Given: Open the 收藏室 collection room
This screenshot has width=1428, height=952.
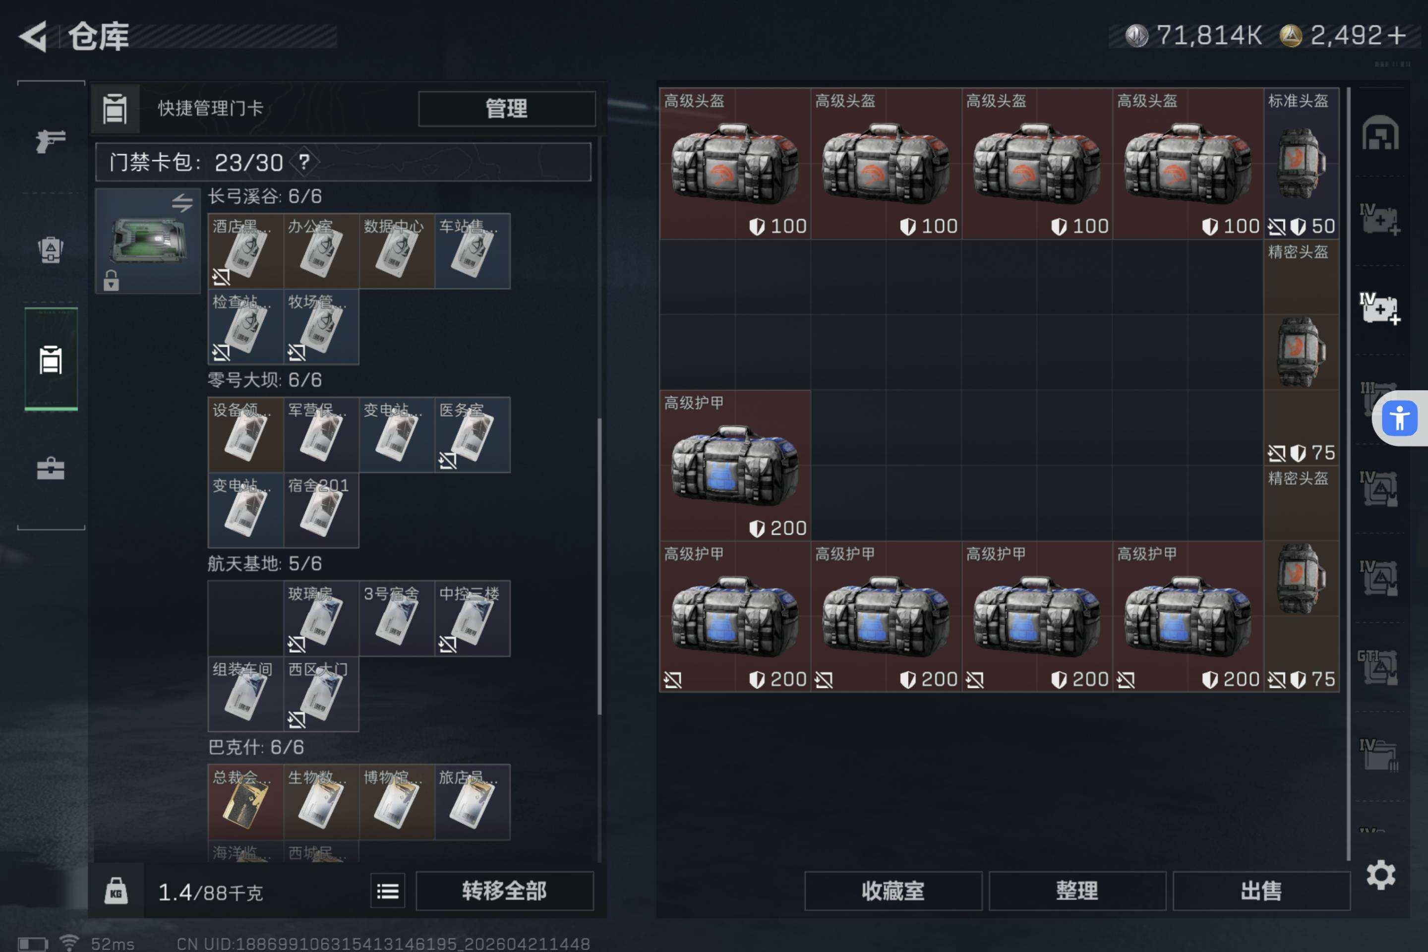Looking at the screenshot, I should point(892,891).
